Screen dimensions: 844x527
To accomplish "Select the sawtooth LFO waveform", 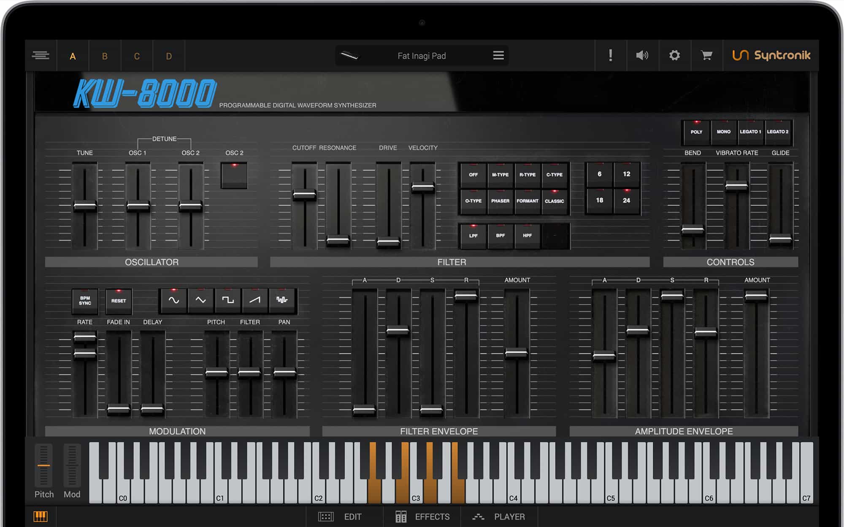I will point(255,300).
